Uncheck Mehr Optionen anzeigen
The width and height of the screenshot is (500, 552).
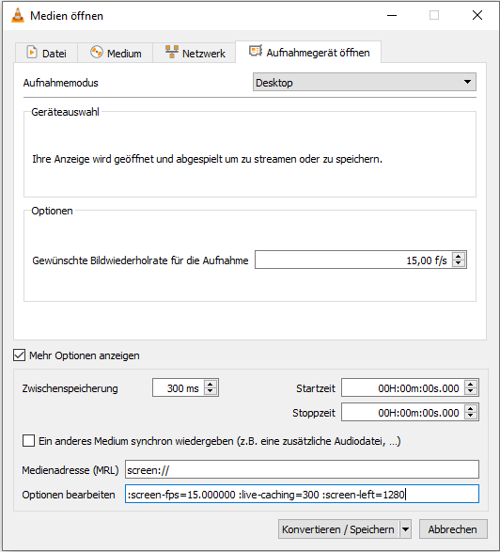point(19,355)
